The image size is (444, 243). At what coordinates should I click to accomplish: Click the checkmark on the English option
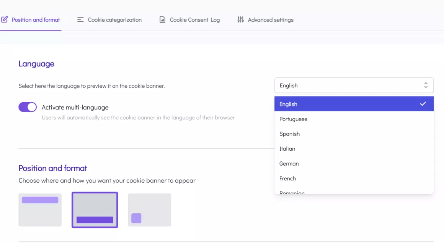click(x=423, y=104)
